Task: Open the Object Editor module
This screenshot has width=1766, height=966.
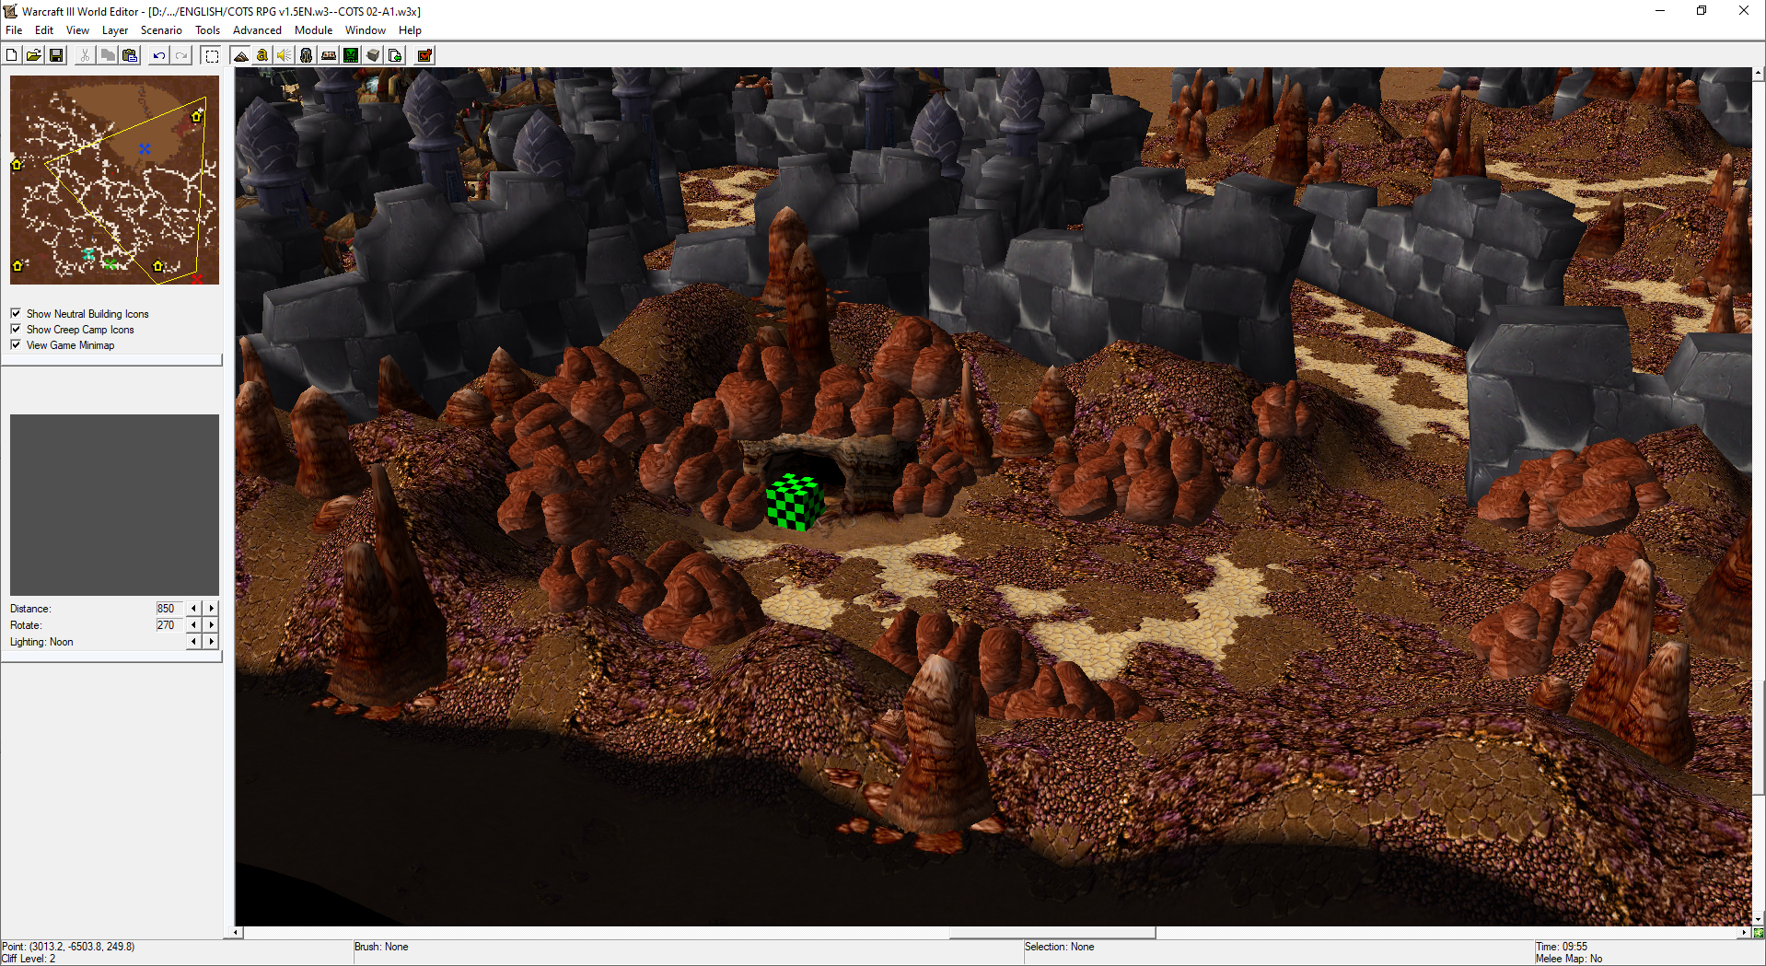Action: [x=307, y=55]
